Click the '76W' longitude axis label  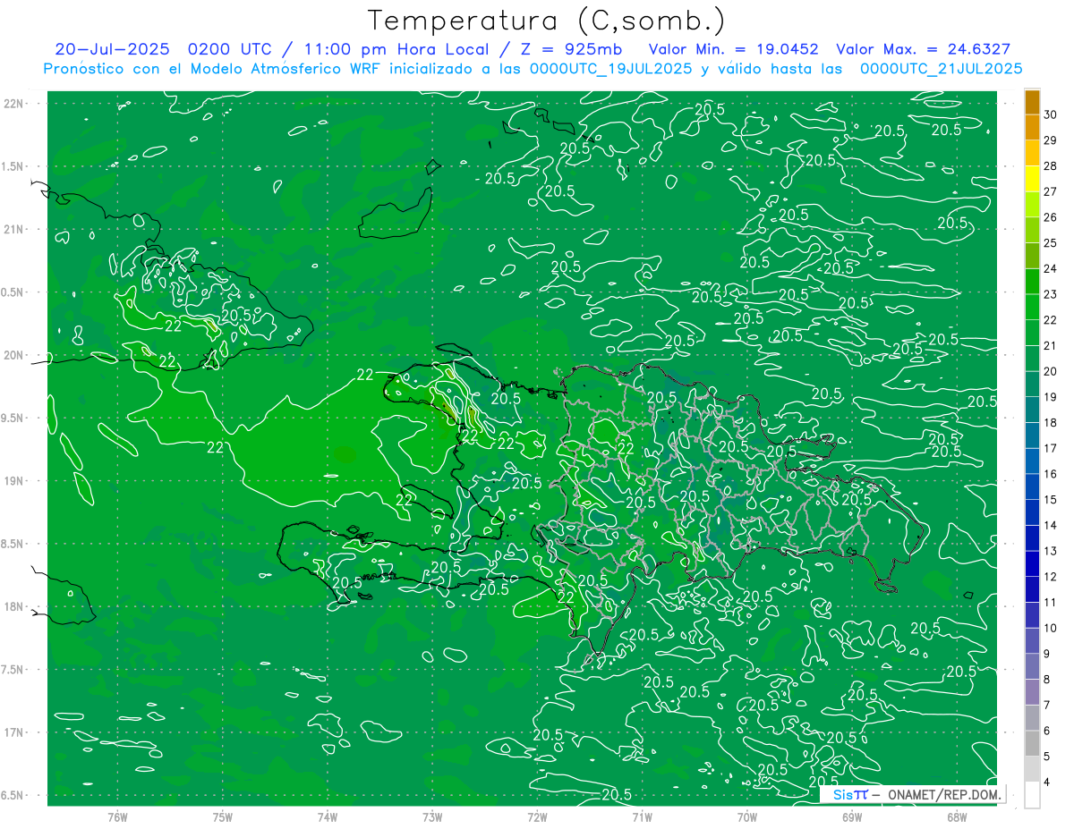(117, 817)
